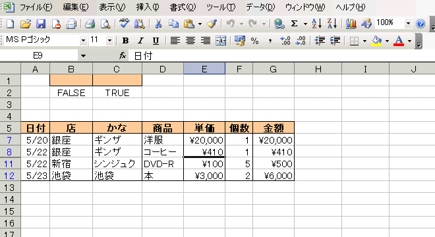Viewport: 435px width, 237px height.
Task: Select the DVD-R cell
Action: [x=163, y=164]
